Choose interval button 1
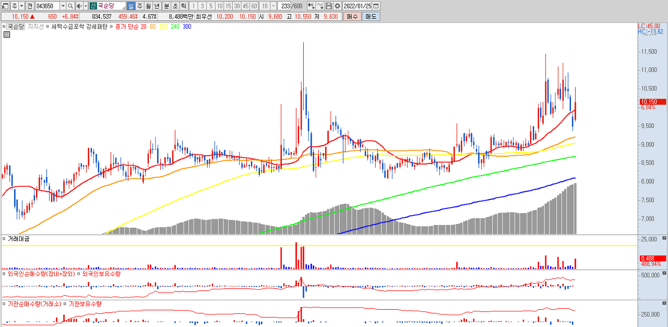Screen dimensions: 668x327 click(194, 6)
